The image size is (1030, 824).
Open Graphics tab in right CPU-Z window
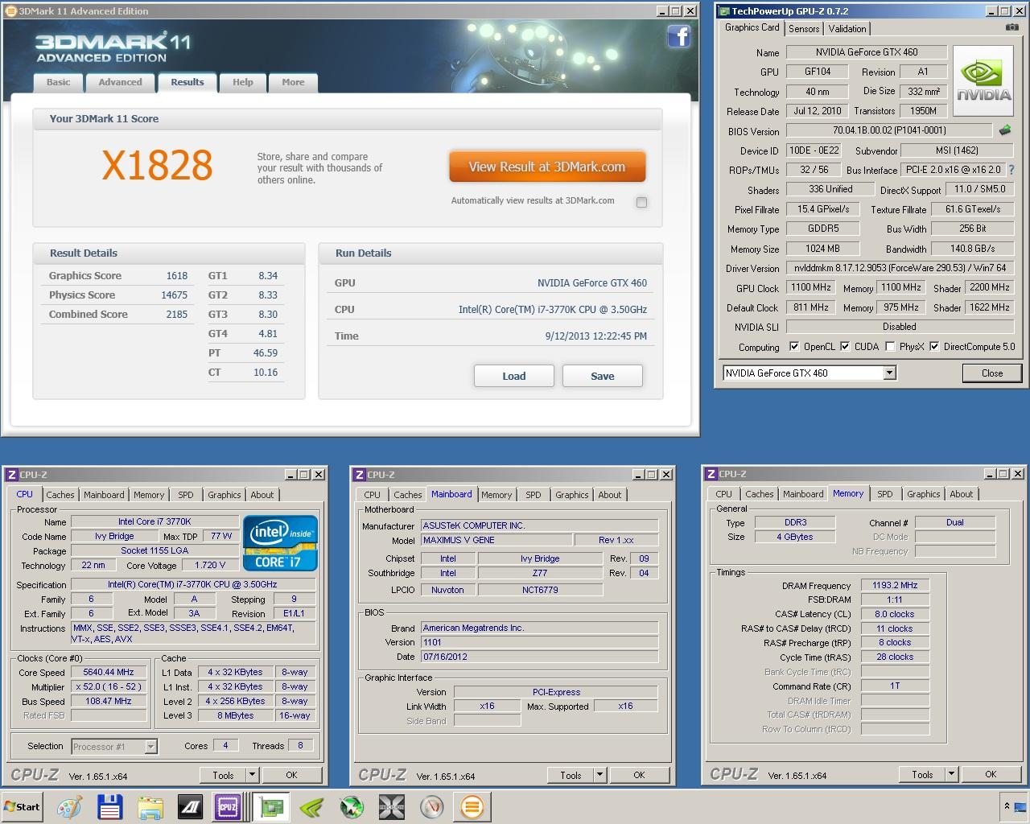(x=923, y=494)
